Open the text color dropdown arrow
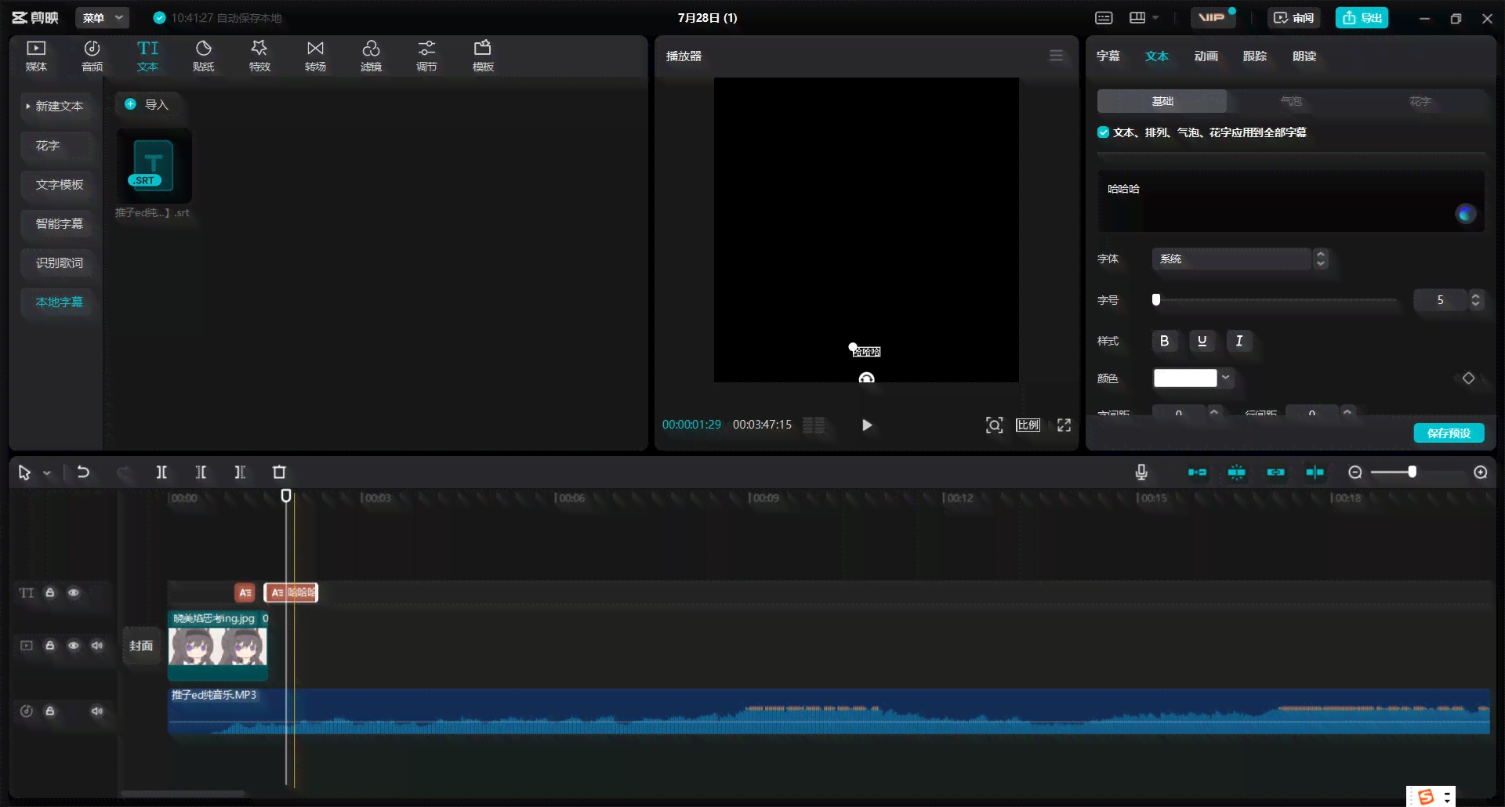This screenshot has height=807, width=1505. pos(1226,378)
